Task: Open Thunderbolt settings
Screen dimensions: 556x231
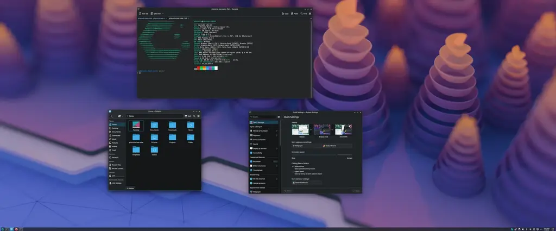Action: [264, 170]
